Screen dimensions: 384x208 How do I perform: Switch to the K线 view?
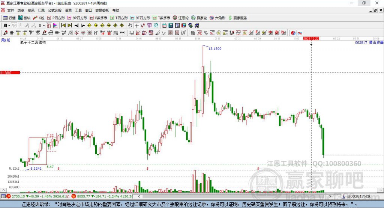(x=39, y=18)
